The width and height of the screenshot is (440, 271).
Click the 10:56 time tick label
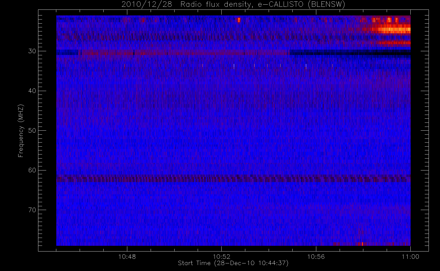316,257
